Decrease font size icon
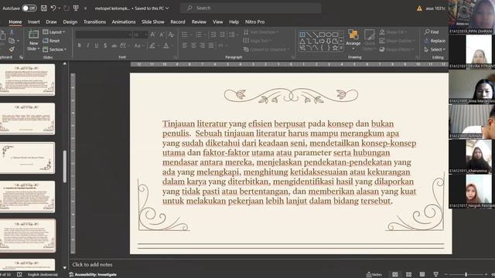Viewport: 495px width, 278px height. (x=162, y=34)
